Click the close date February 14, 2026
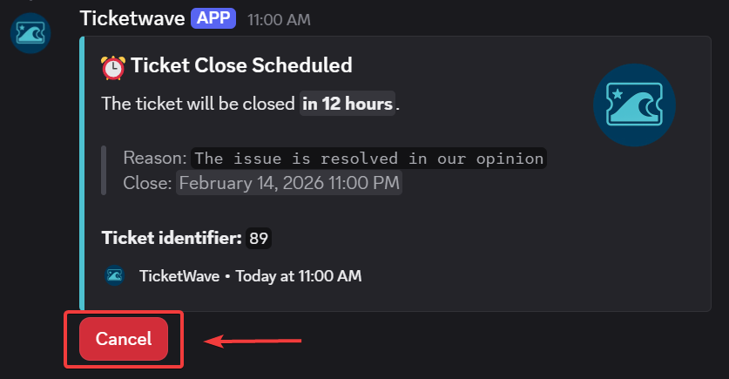 point(289,184)
